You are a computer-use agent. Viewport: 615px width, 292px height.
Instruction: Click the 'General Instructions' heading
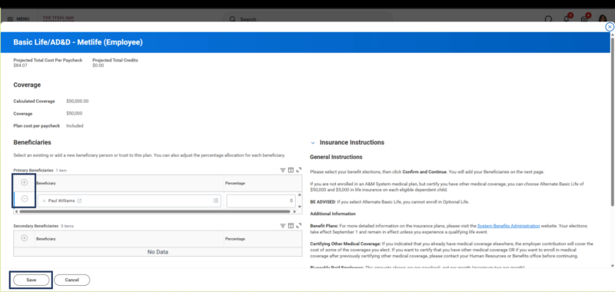(x=336, y=158)
